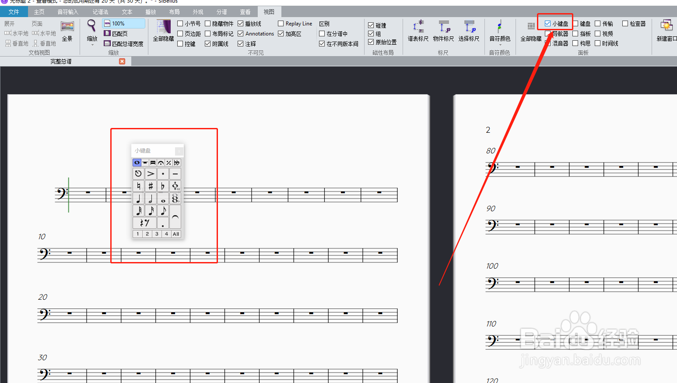
Task: Select the flat sign on keypad
Action: [163, 186]
